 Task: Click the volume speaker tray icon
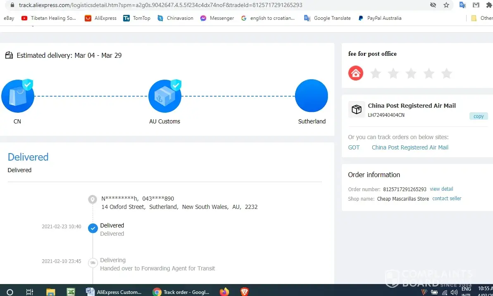(454, 293)
